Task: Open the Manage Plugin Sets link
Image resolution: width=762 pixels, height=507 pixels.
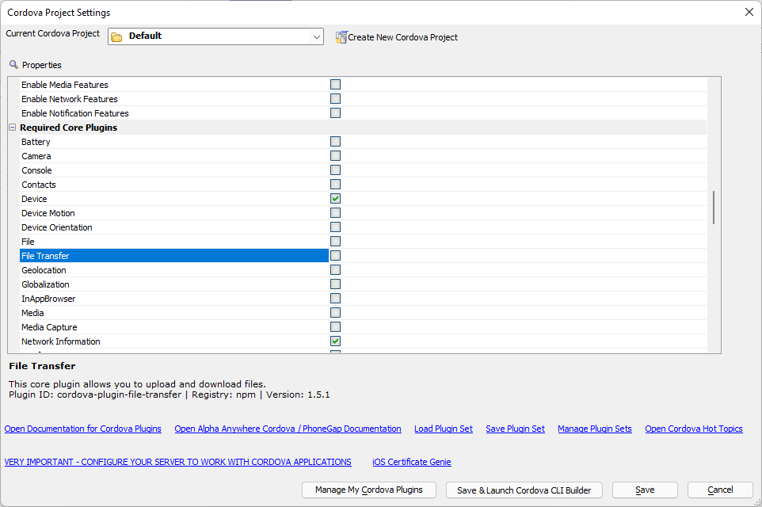Action: coord(595,429)
